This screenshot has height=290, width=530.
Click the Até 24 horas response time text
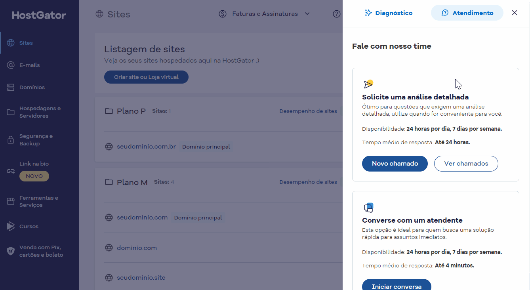452,142
